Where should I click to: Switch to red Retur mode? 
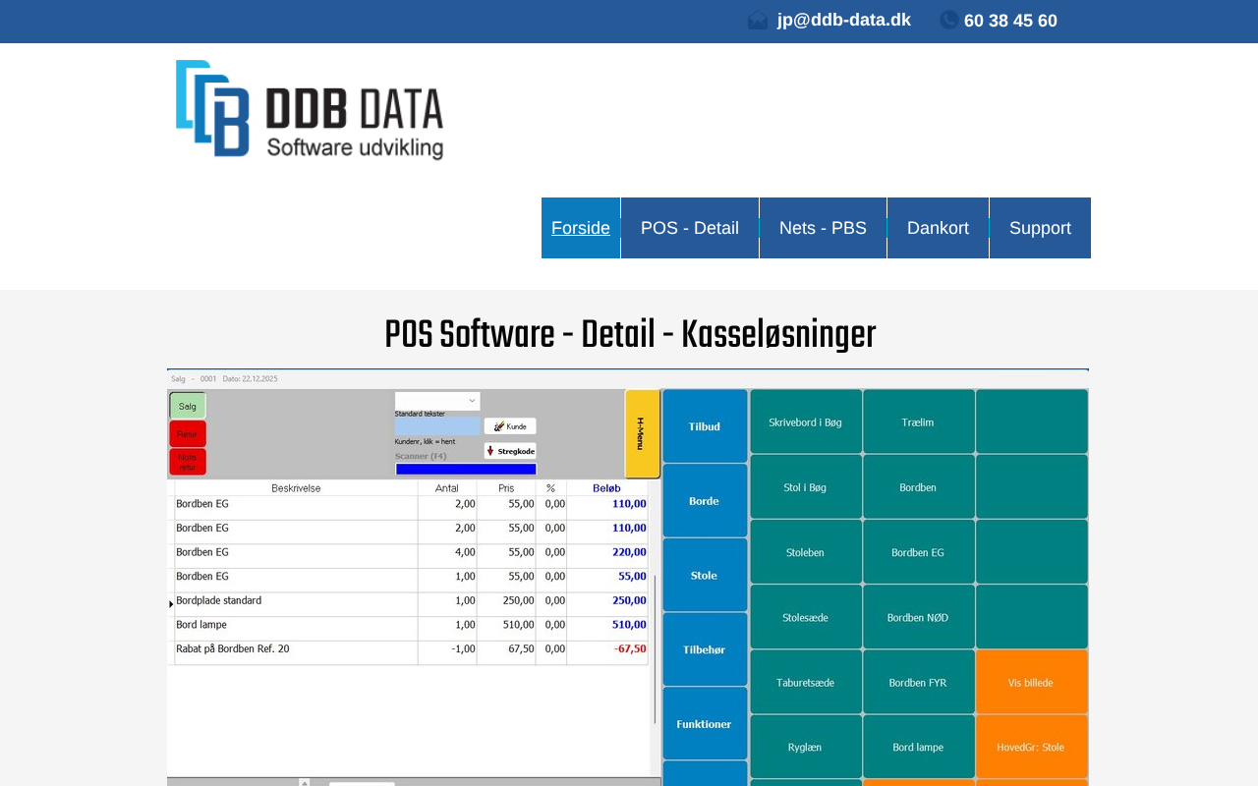187,433
